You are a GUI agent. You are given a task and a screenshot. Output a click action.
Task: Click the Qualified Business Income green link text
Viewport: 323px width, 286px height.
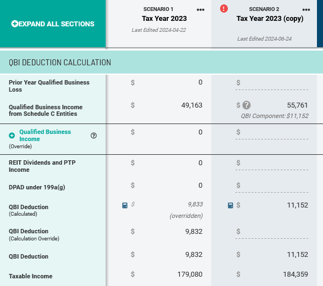tap(45, 136)
